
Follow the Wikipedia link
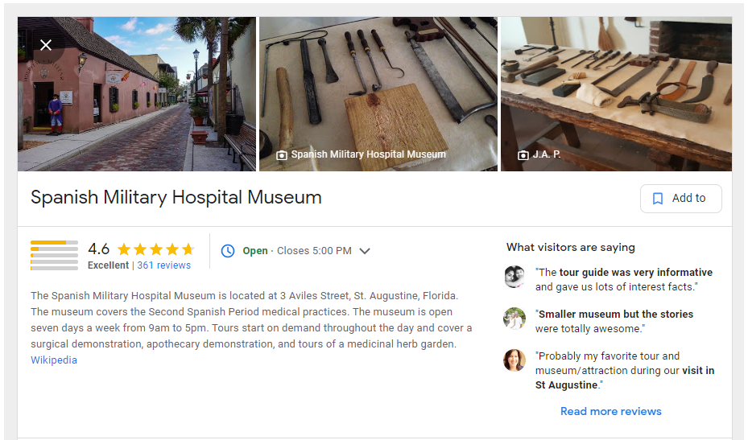pyautogui.click(x=54, y=360)
